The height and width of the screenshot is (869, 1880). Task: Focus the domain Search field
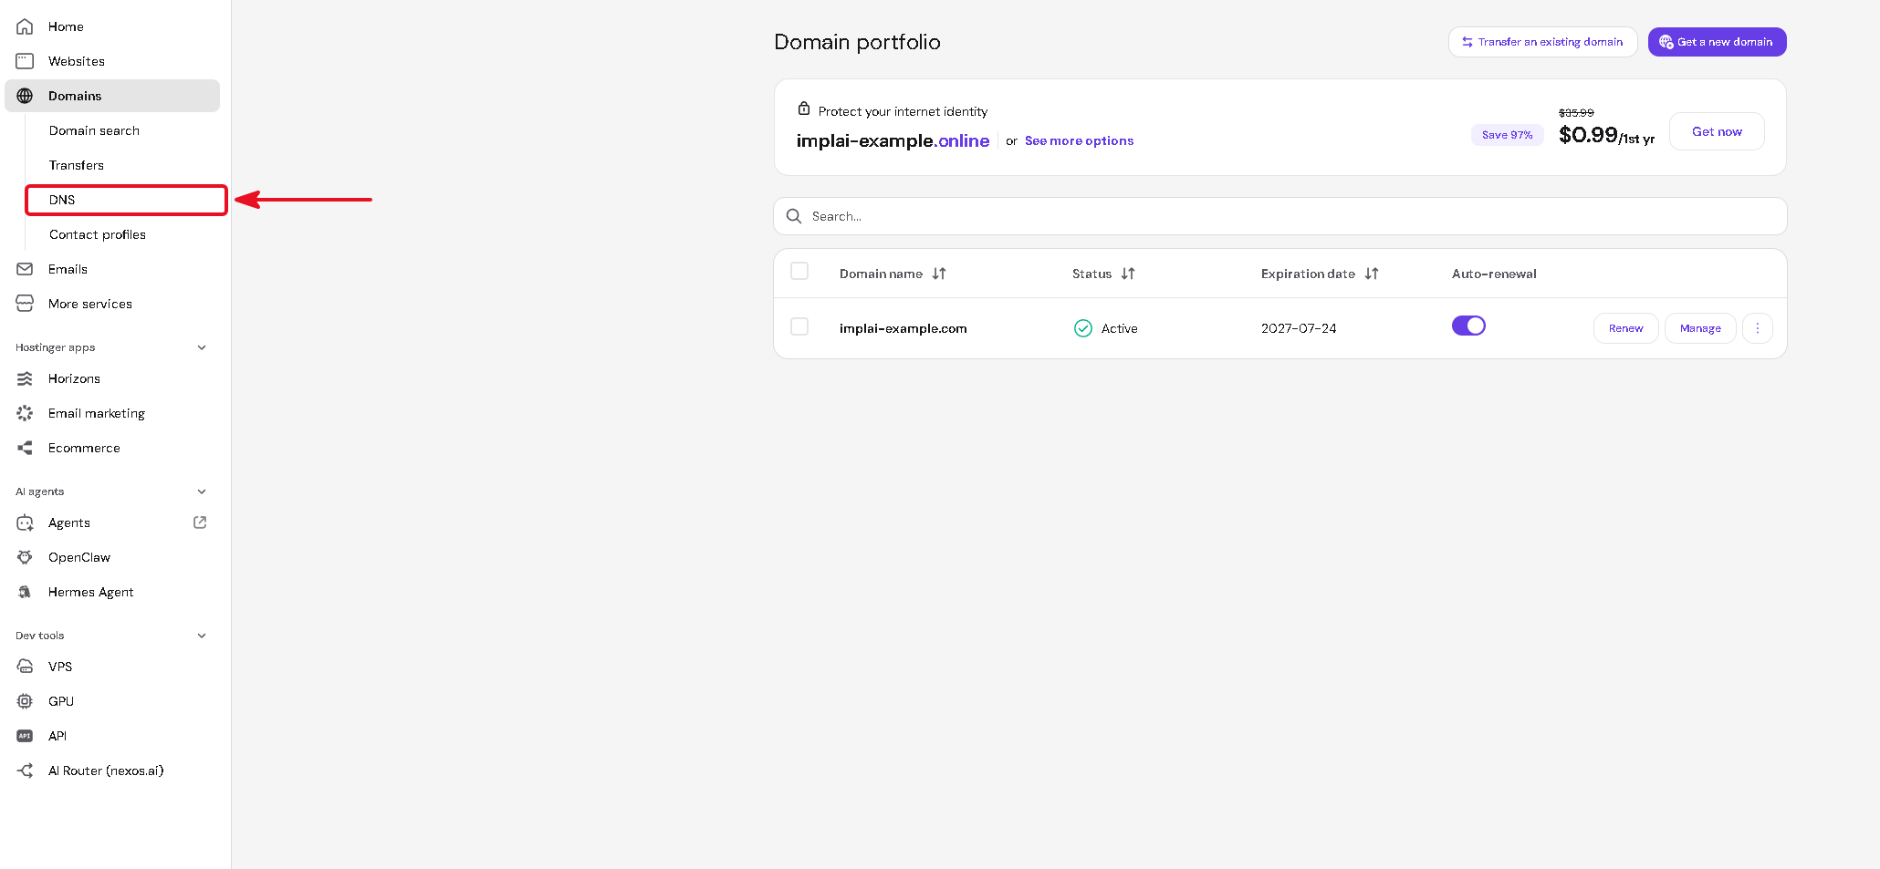coord(1279,216)
